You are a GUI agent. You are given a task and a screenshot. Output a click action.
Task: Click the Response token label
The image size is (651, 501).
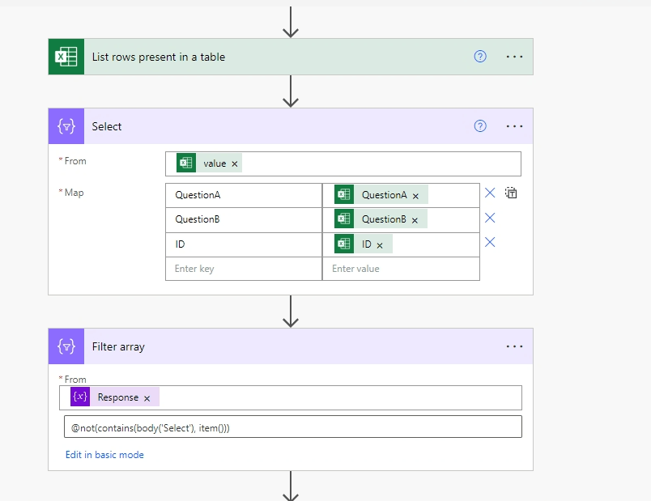118,397
